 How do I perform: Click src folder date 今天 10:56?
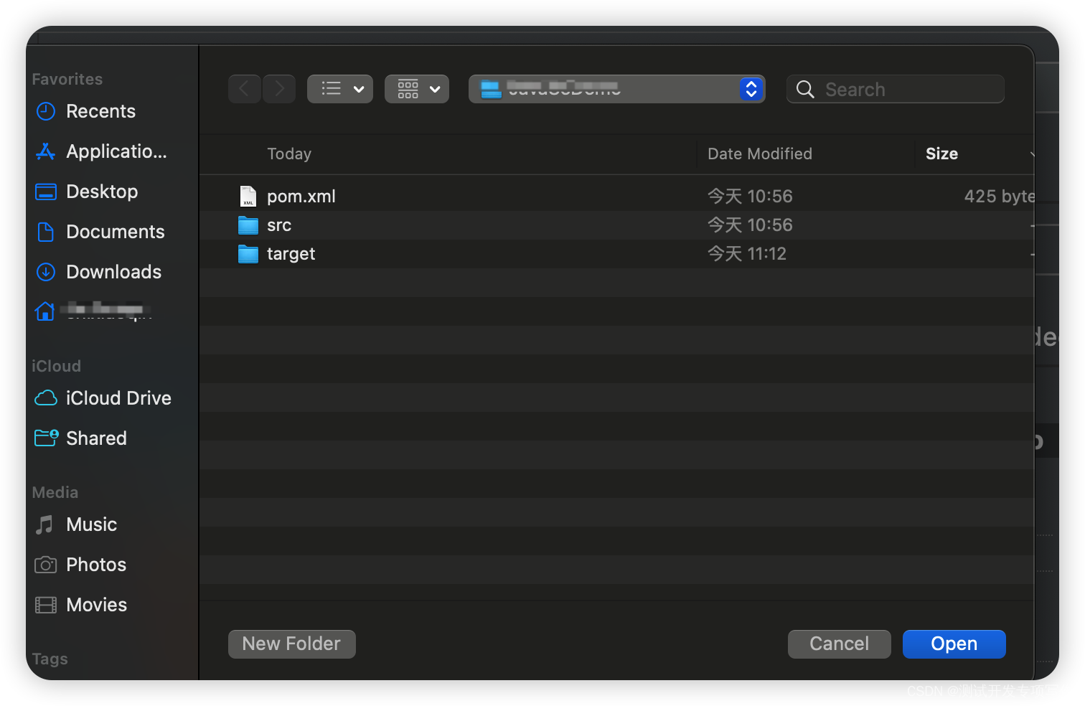pos(750,225)
